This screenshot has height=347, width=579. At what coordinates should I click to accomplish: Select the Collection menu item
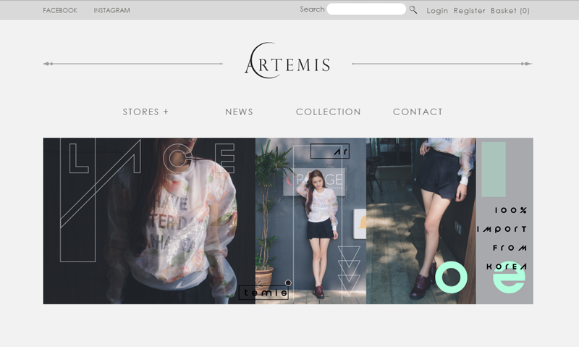coord(329,112)
